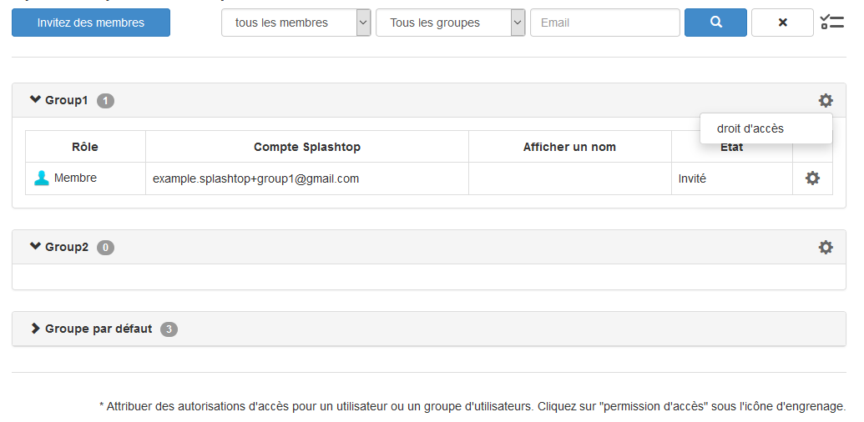Click the Group2 member count badge
Image resolution: width=864 pixels, height=422 pixels.
pos(106,248)
